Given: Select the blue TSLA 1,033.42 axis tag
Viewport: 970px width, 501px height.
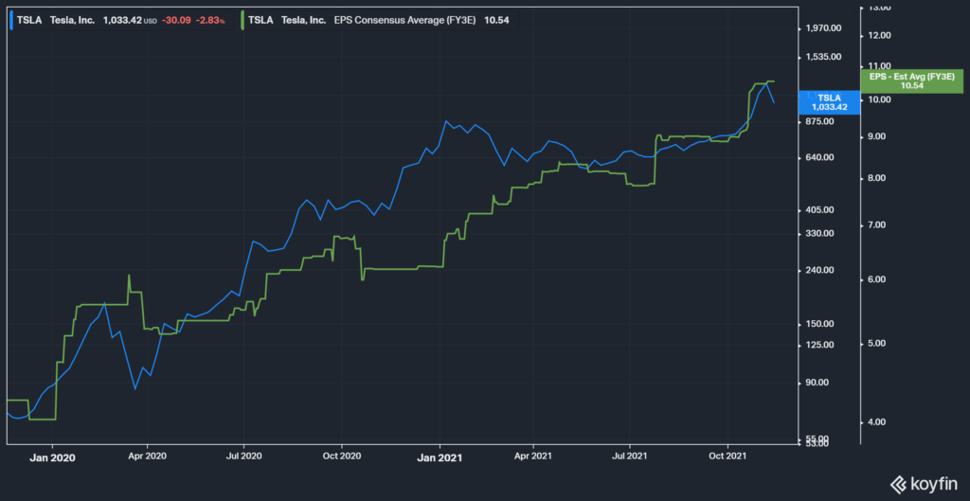Looking at the screenshot, I should pyautogui.click(x=829, y=102).
